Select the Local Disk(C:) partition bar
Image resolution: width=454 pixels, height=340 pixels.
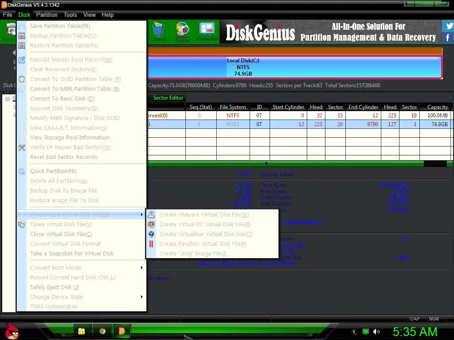(295, 67)
